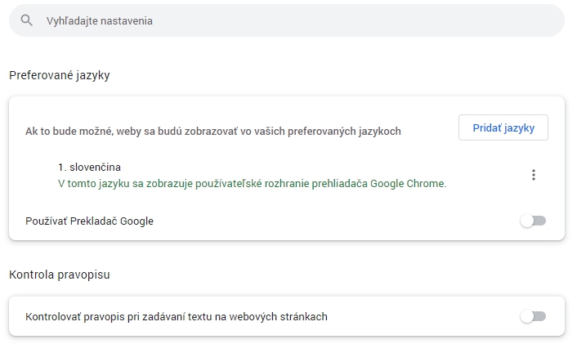This screenshot has height=344, width=577.
Task: Click the green "V tomto jazyku" interface note
Action: pos(252,183)
